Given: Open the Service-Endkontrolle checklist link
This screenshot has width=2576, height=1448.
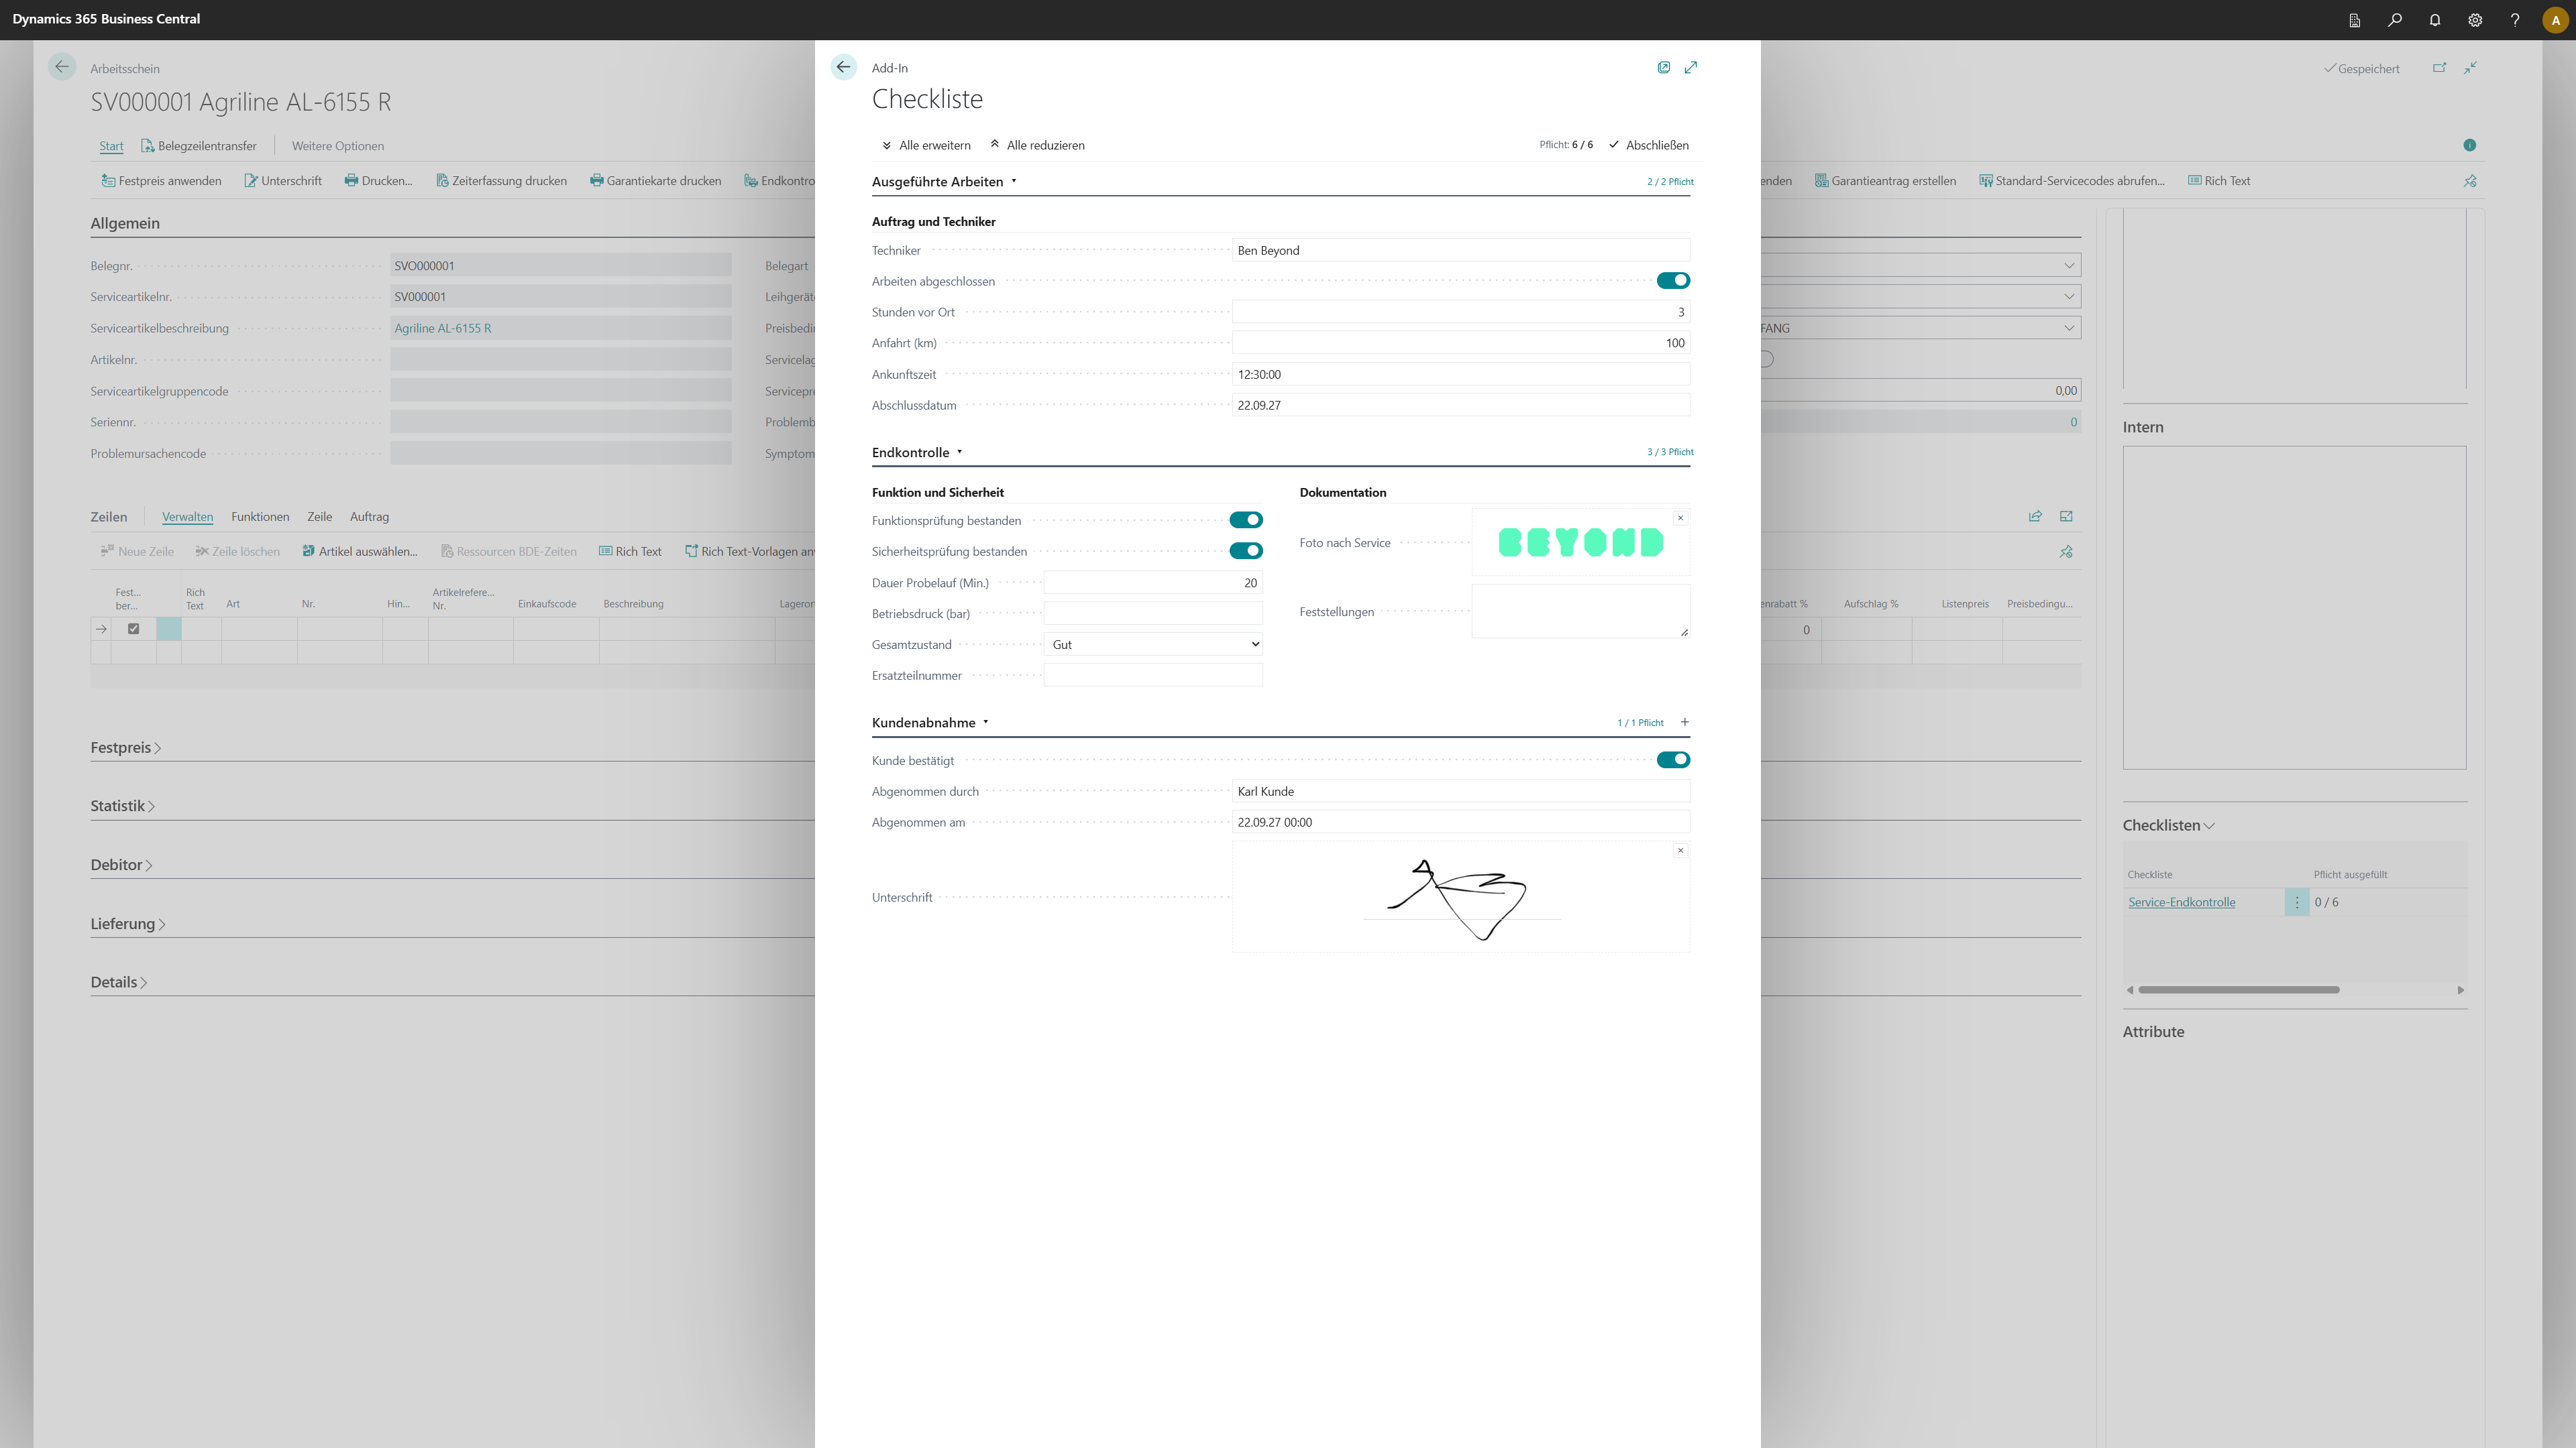Looking at the screenshot, I should coord(2181,902).
